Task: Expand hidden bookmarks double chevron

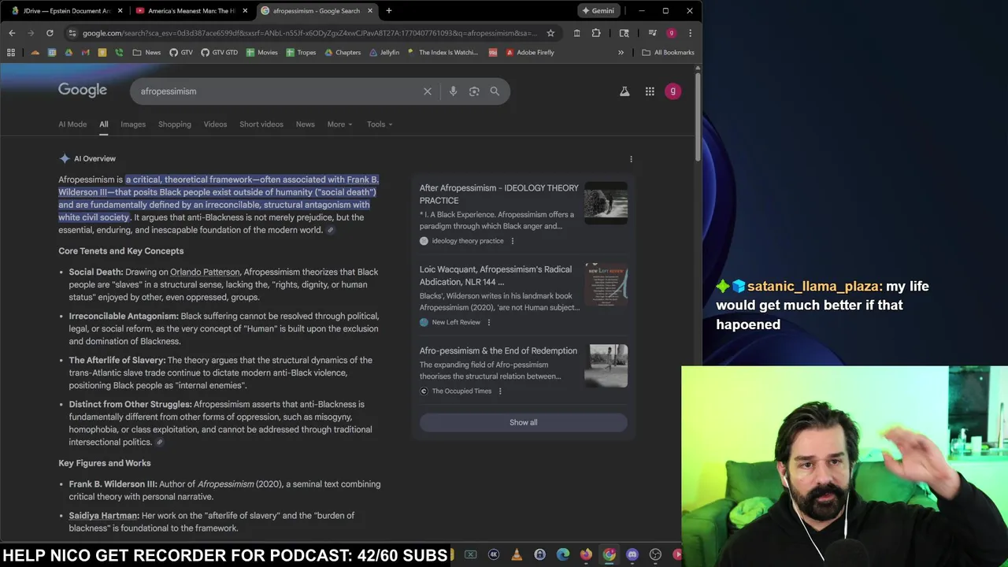Action: [x=621, y=52]
